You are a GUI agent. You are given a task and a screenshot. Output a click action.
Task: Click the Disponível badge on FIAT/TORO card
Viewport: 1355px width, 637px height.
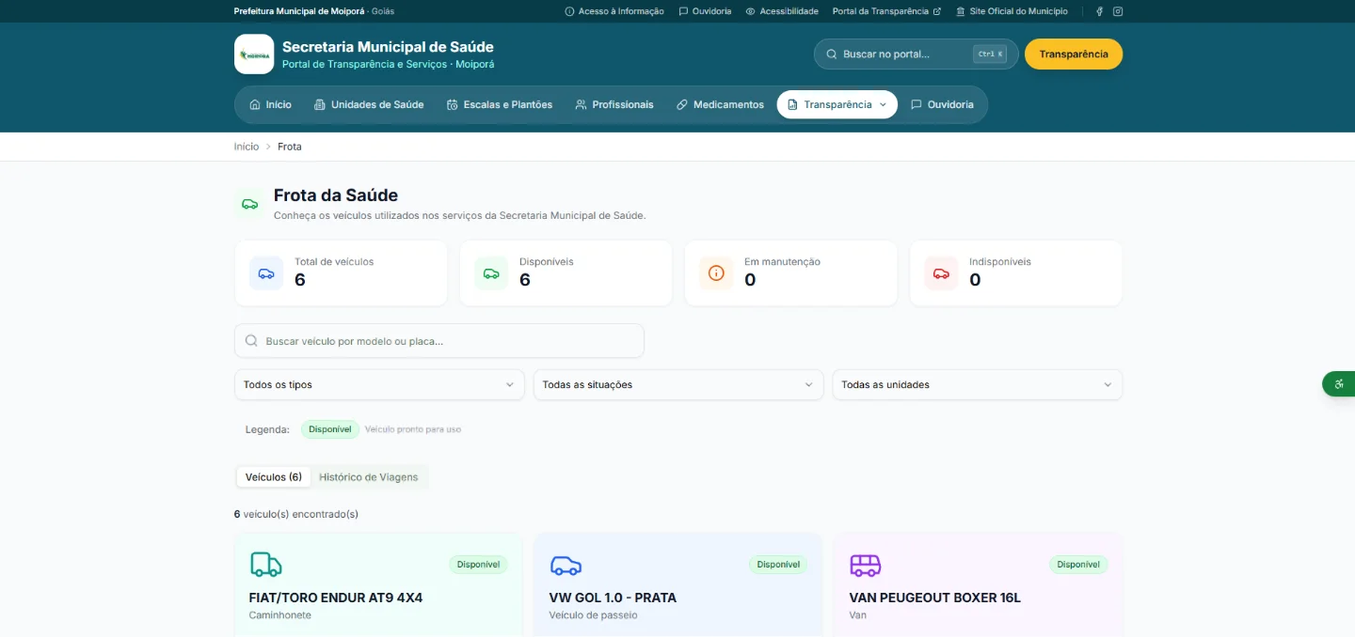(x=478, y=565)
